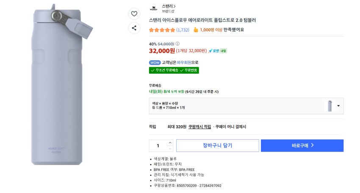Screen dimensions: 360x193
Task: Show original price info via the ⓘ icon
Action: click(x=177, y=44)
